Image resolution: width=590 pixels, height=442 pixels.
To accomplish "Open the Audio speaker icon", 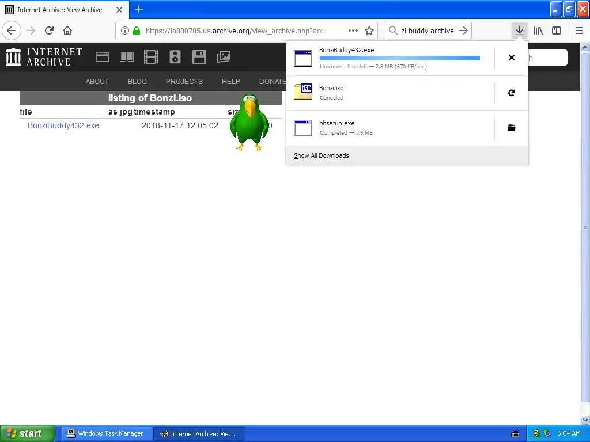I will [175, 57].
